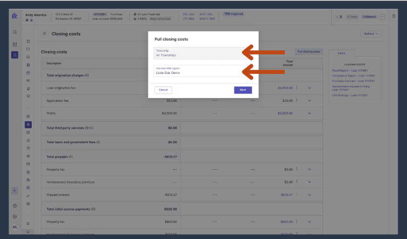Open the Township dropdown in the dialog
Viewport: 407px width, 239px height.
click(x=203, y=53)
